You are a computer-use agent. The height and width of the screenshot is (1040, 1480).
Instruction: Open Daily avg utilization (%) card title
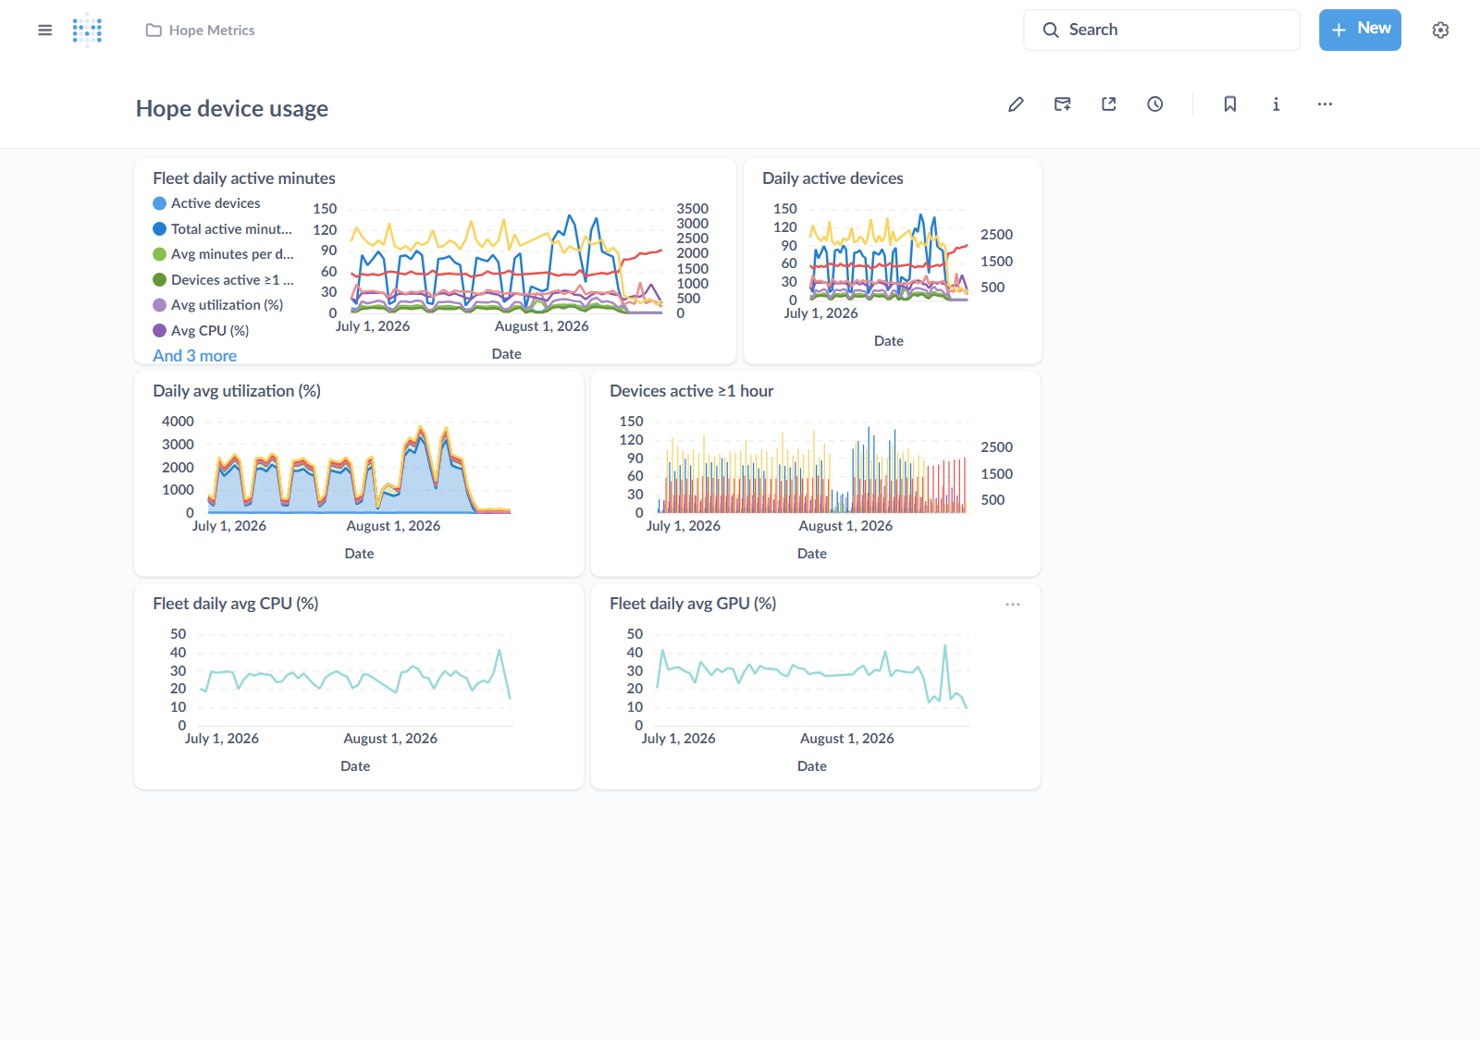237,391
